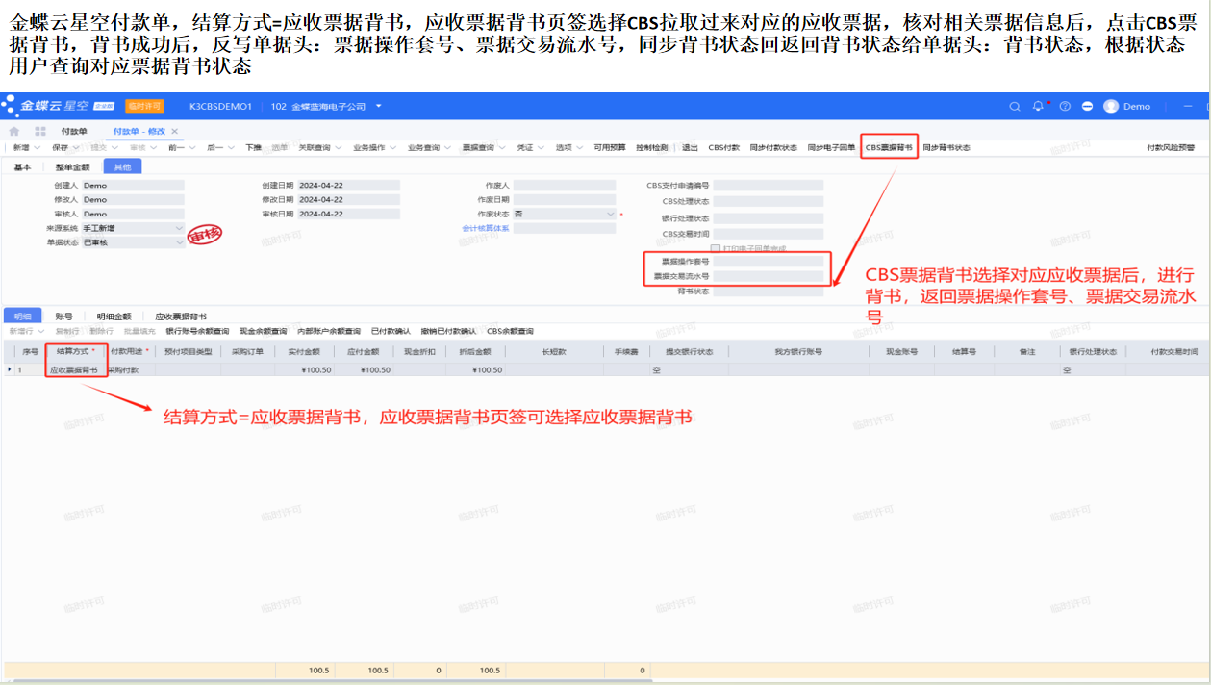Click the 同步电子回单 button
This screenshot has width=1211, height=685.
click(831, 147)
